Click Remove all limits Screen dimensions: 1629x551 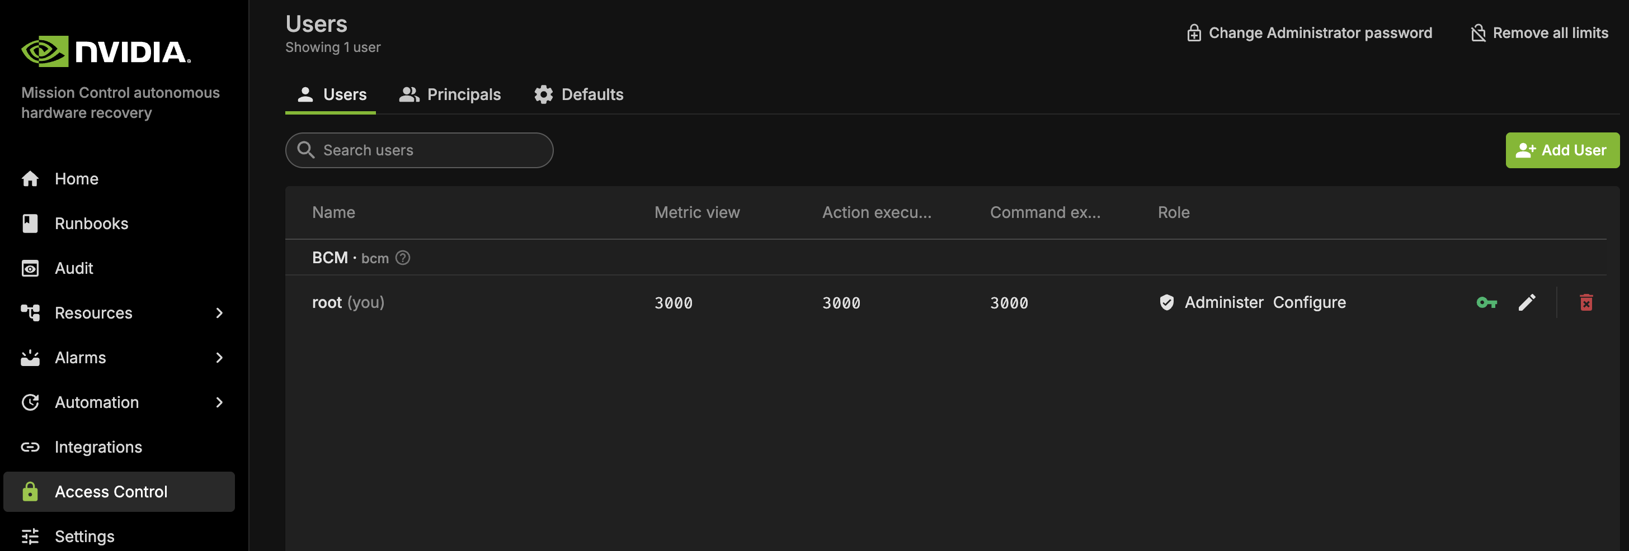point(1539,33)
